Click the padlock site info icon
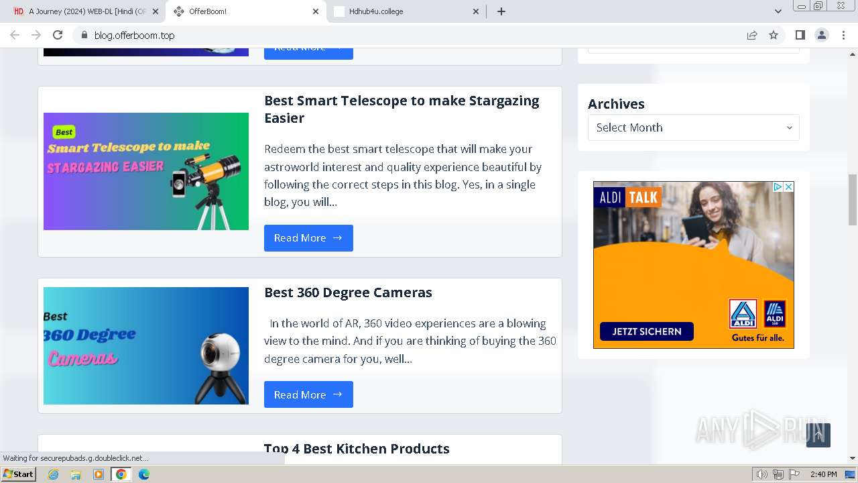The width and height of the screenshot is (858, 483). pyautogui.click(x=84, y=35)
